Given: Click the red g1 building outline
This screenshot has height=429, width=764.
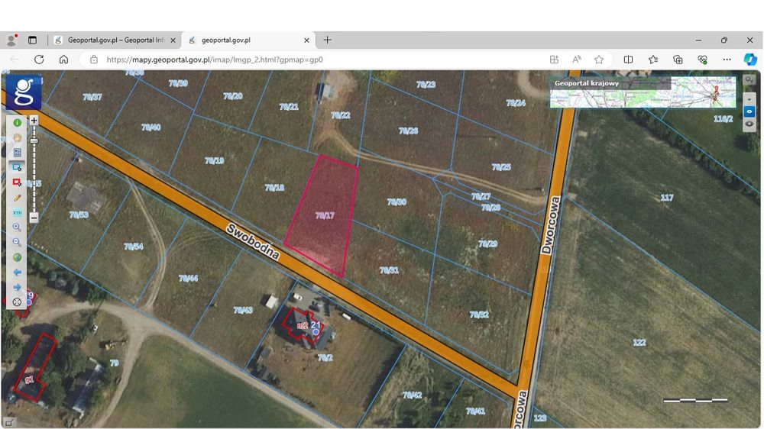Looking at the screenshot, I should (x=34, y=367).
